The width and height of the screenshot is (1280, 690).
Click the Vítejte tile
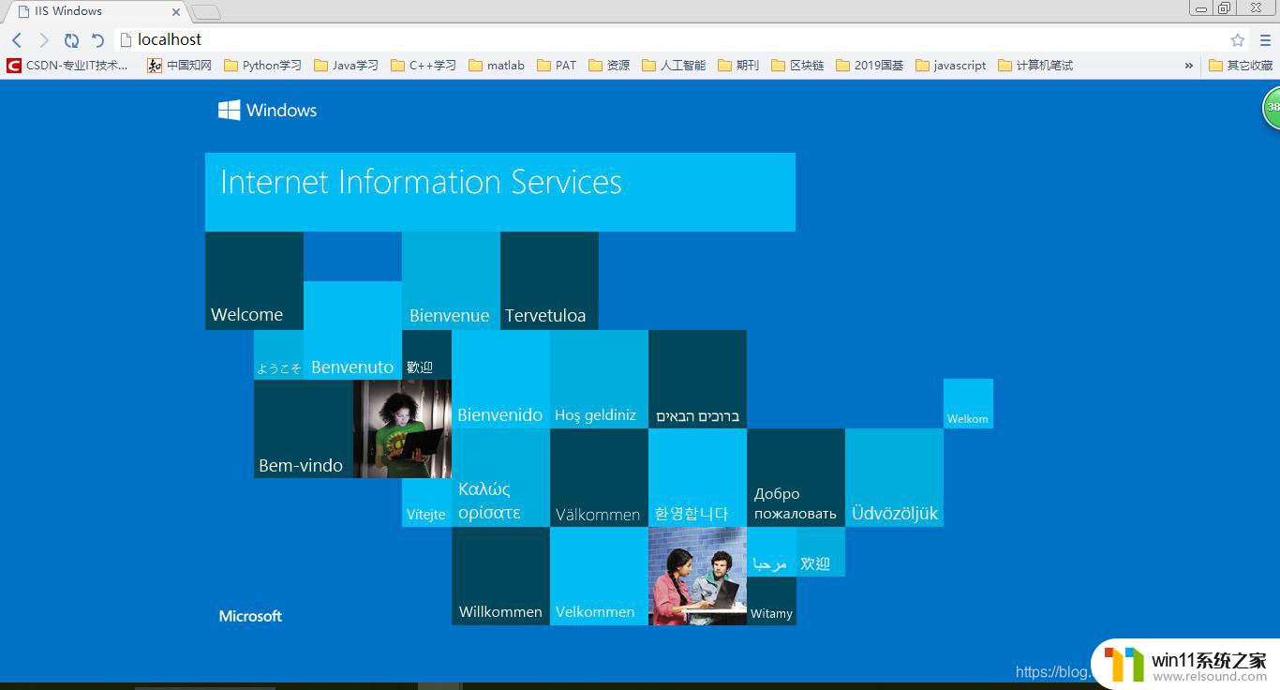[x=426, y=502]
